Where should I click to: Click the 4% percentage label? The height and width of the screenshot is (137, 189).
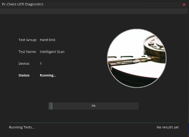click(93, 106)
